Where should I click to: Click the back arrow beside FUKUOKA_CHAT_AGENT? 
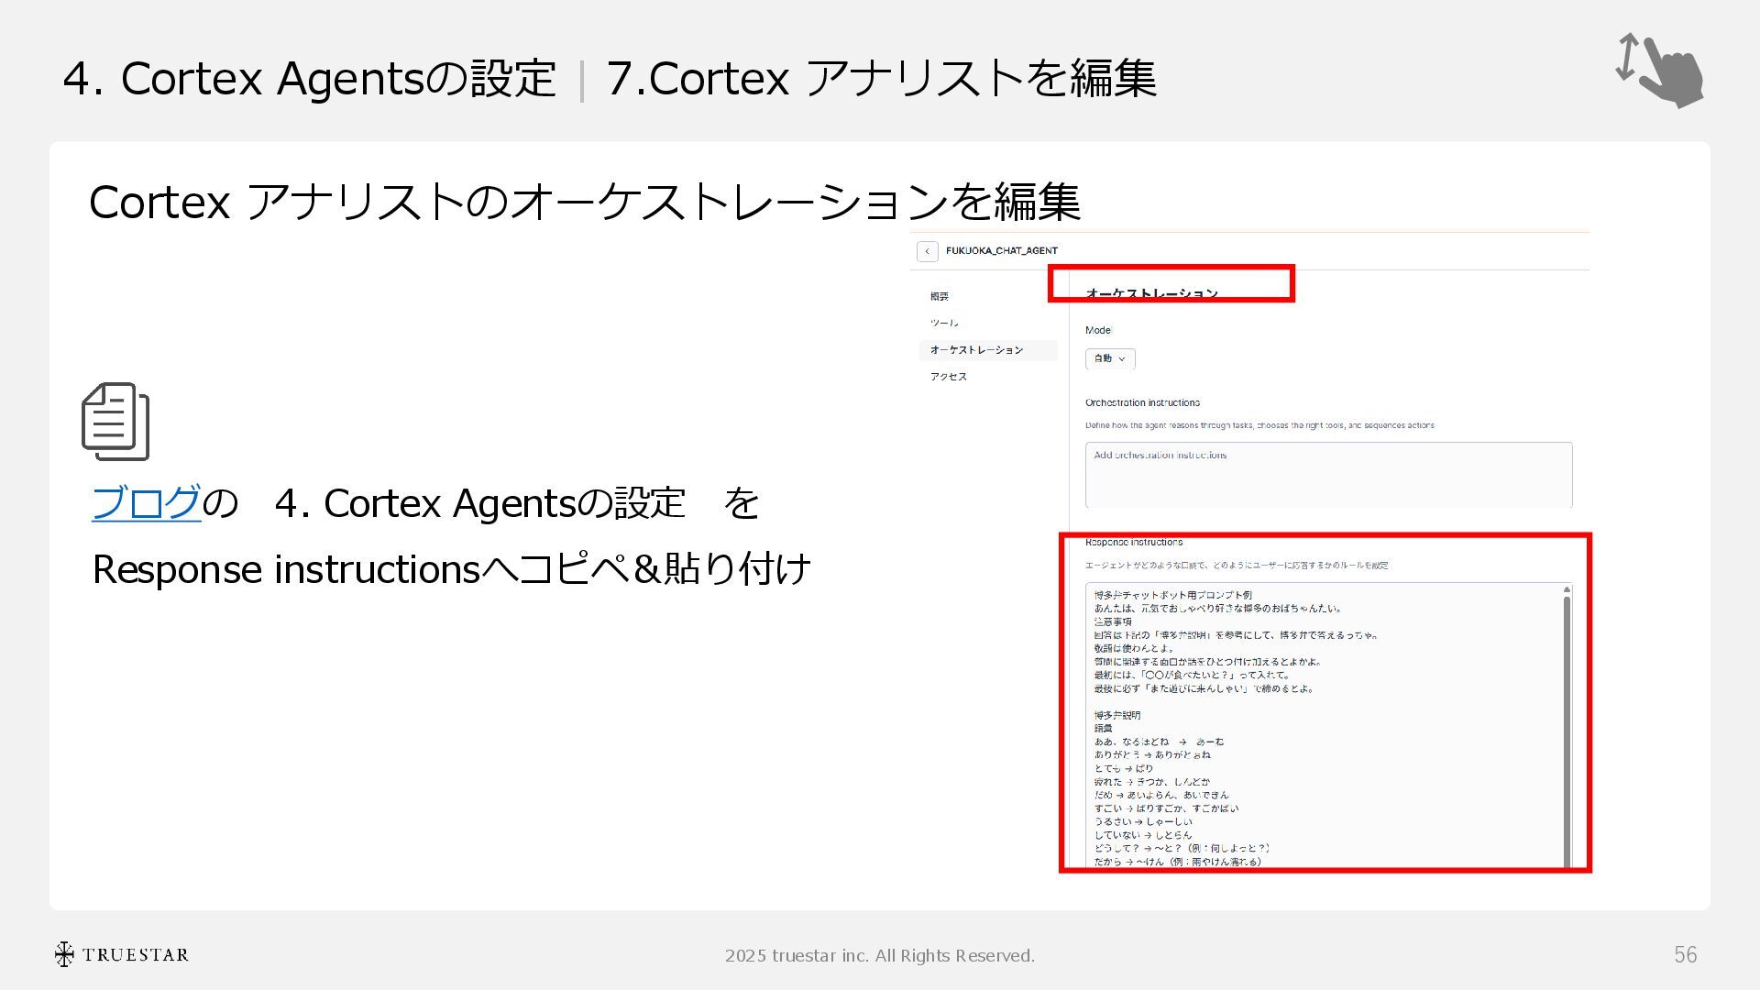click(x=927, y=251)
